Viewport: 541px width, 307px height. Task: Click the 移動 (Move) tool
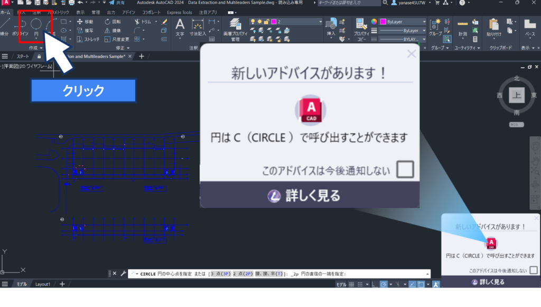tap(85, 22)
